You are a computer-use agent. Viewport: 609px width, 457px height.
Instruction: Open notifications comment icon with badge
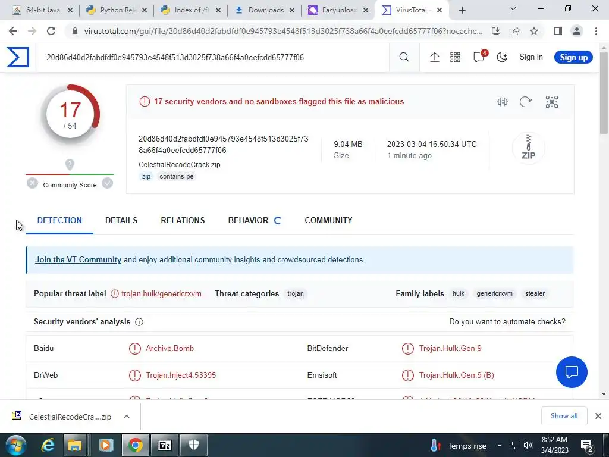click(x=480, y=57)
